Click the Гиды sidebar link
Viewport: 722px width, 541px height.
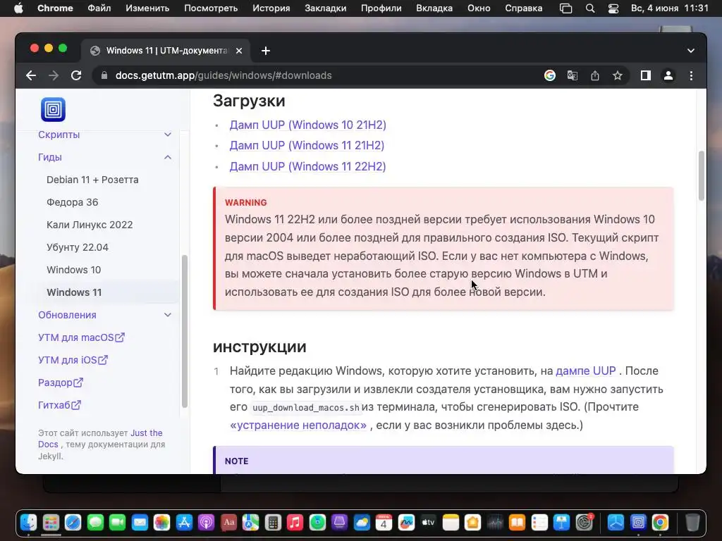point(50,157)
